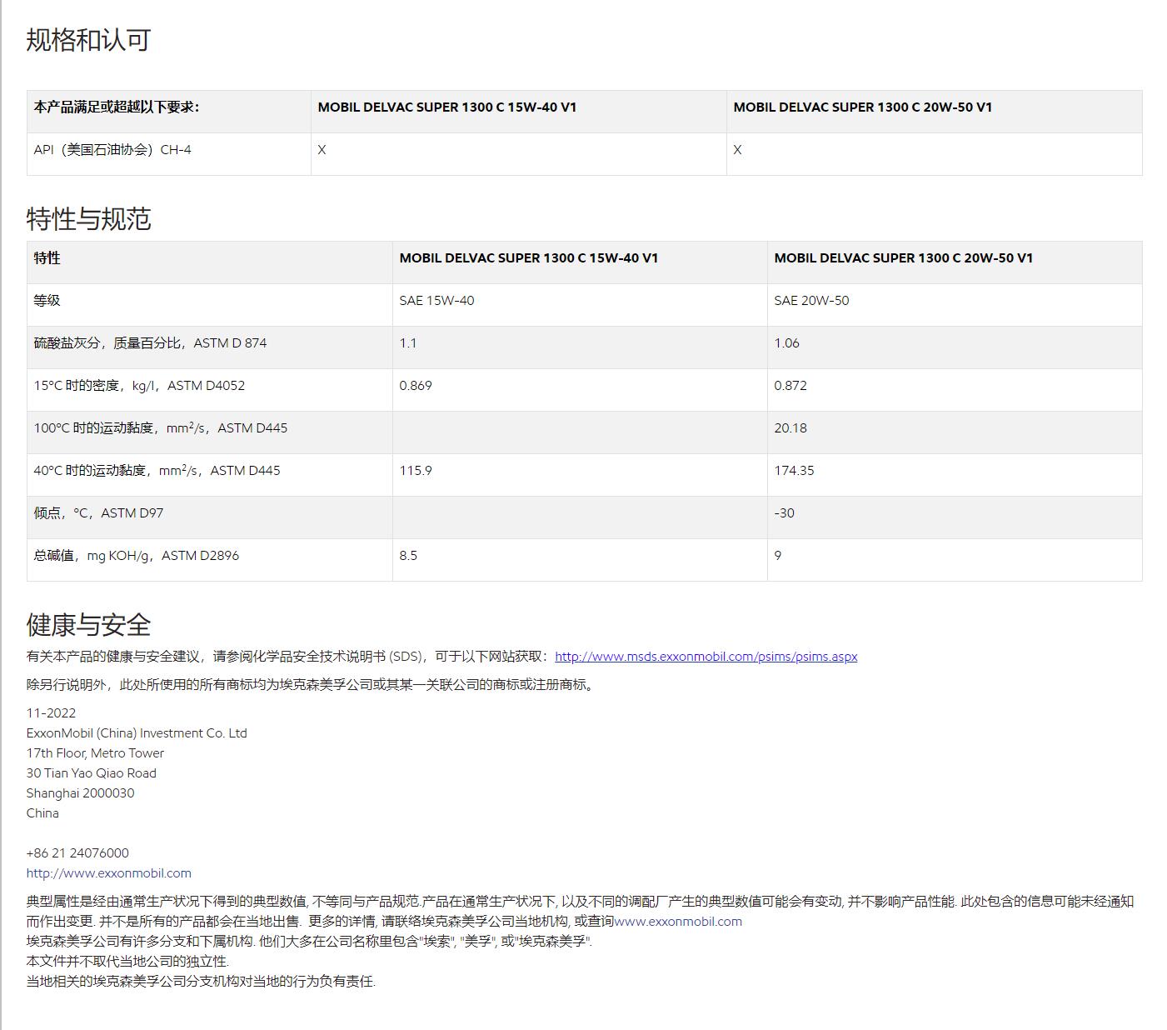The height and width of the screenshot is (1030, 1167).
Task: Click the '硫酸盐灰分' ASTM D 874 row label
Action: tap(151, 343)
